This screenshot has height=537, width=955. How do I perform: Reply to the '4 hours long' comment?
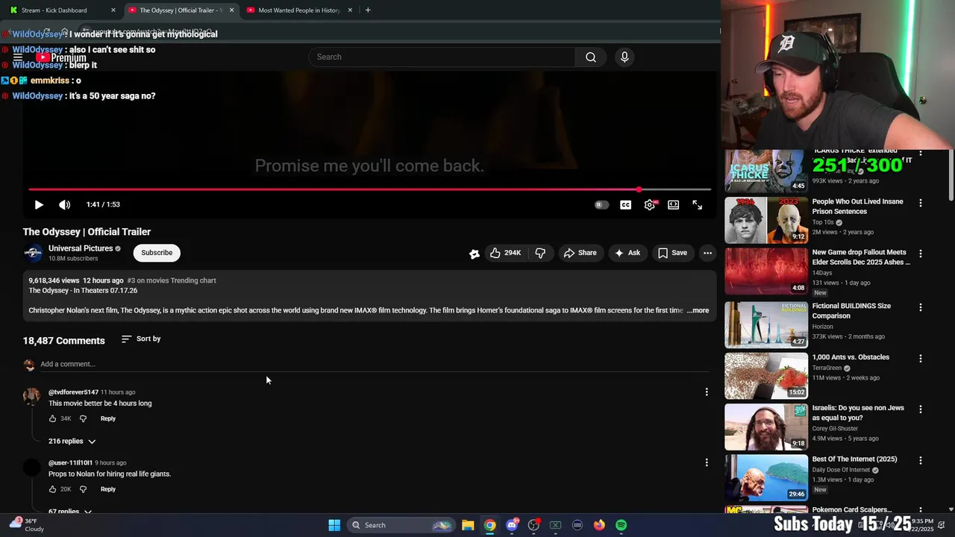(x=108, y=418)
